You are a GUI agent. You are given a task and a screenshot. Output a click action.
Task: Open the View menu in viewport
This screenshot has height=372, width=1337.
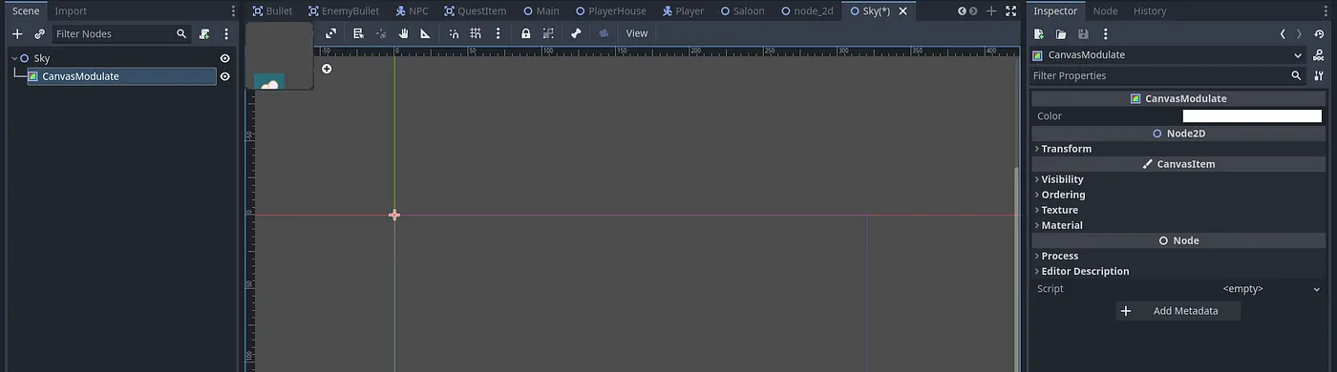point(636,33)
